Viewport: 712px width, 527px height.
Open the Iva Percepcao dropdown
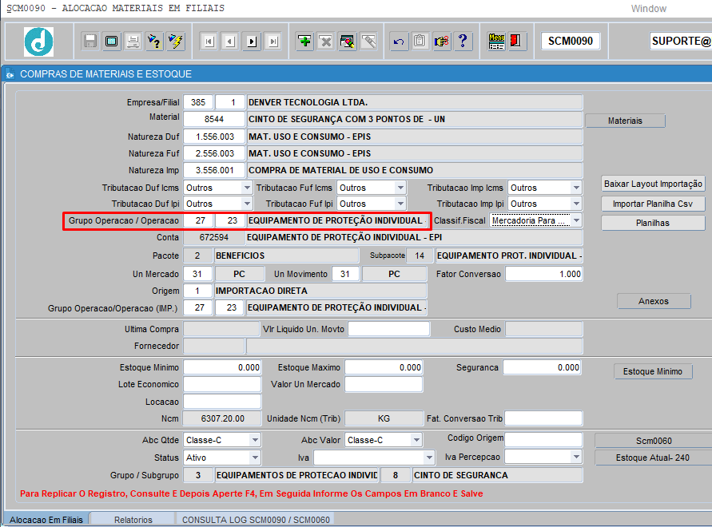[x=576, y=457]
